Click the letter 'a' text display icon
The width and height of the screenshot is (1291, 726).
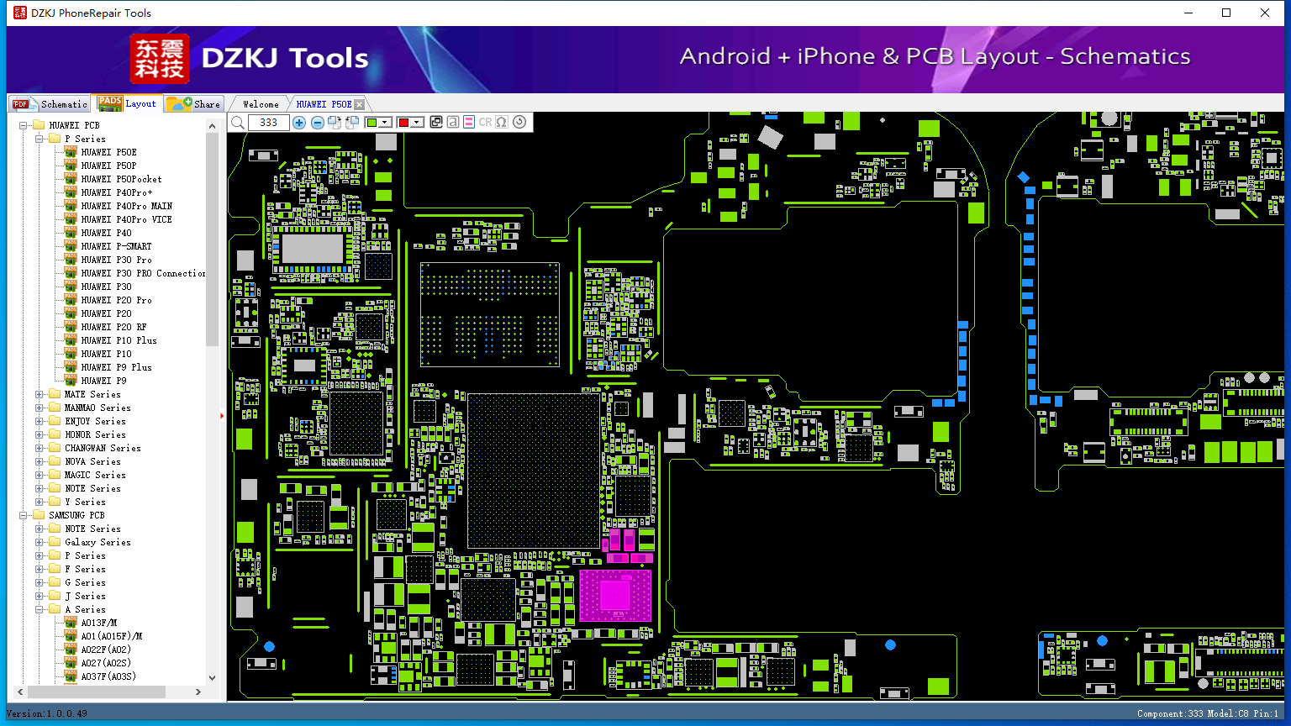tap(453, 123)
